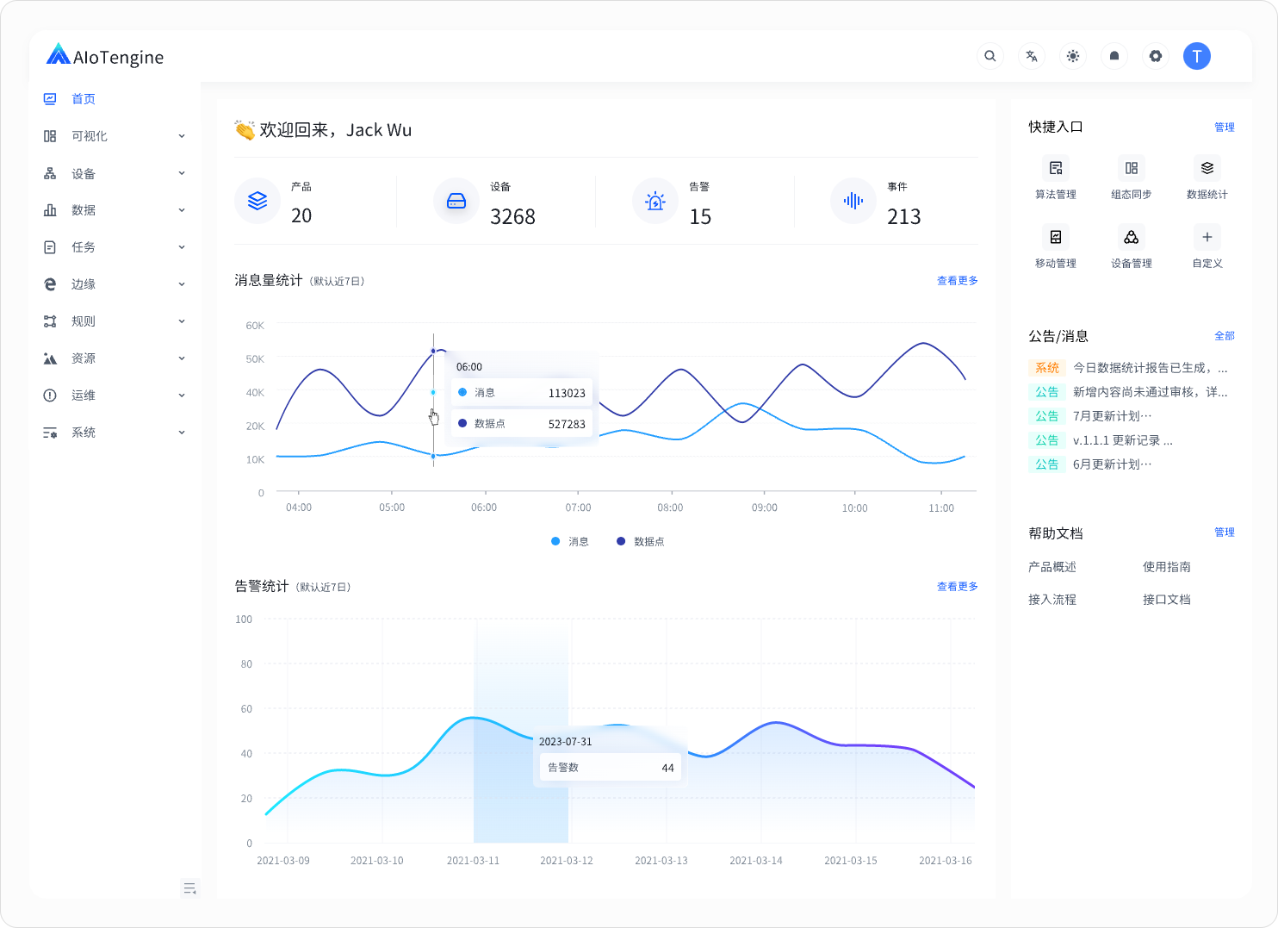1278x928 pixels.
Task: Open the 组态同步 quick entry icon
Action: pyautogui.click(x=1132, y=168)
